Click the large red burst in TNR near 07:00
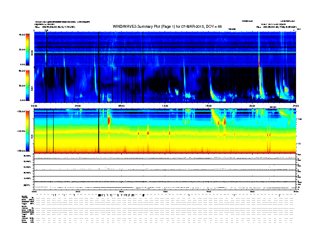Viewport: 319px width, 246px height. click(109, 120)
